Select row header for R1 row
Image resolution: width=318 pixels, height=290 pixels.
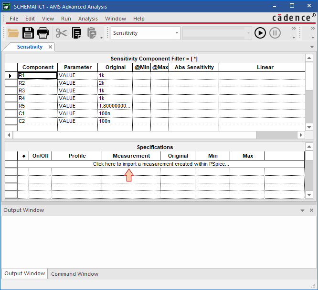coord(11,76)
